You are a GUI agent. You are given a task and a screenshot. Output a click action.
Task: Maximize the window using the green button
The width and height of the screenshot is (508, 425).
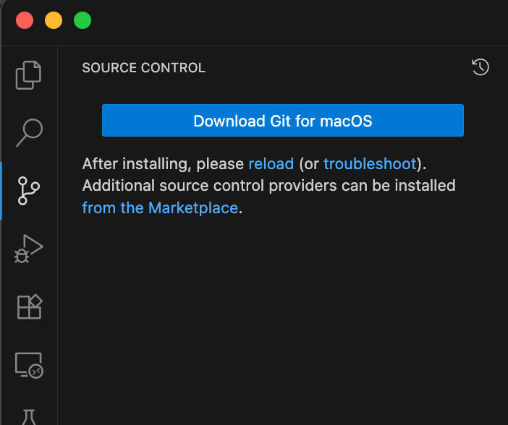pos(82,20)
